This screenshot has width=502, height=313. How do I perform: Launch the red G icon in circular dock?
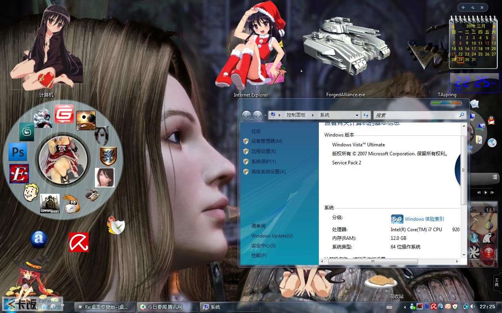point(64,114)
